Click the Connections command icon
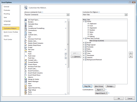The height and width of the screenshot is (102, 137). pyautogui.click(x=26, y=30)
